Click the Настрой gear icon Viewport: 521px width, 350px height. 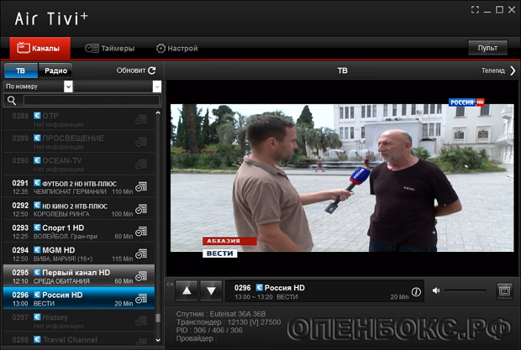pyautogui.click(x=161, y=49)
